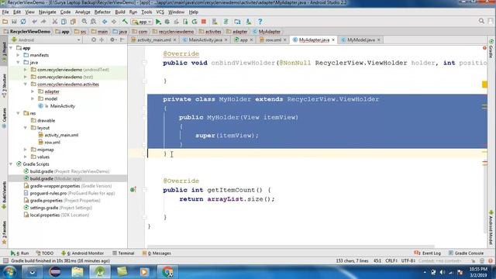Expand the model package
496x279 pixels.
pyautogui.click(x=33, y=98)
